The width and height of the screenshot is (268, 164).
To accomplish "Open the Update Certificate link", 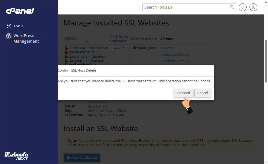I will tap(174, 54).
